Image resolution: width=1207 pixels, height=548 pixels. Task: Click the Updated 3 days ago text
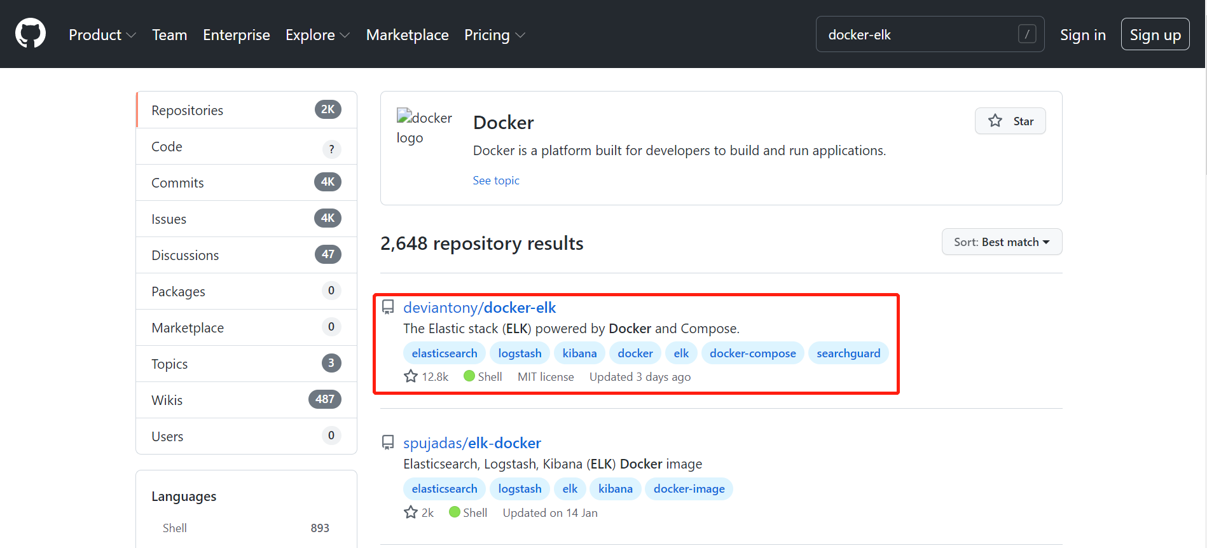(640, 377)
